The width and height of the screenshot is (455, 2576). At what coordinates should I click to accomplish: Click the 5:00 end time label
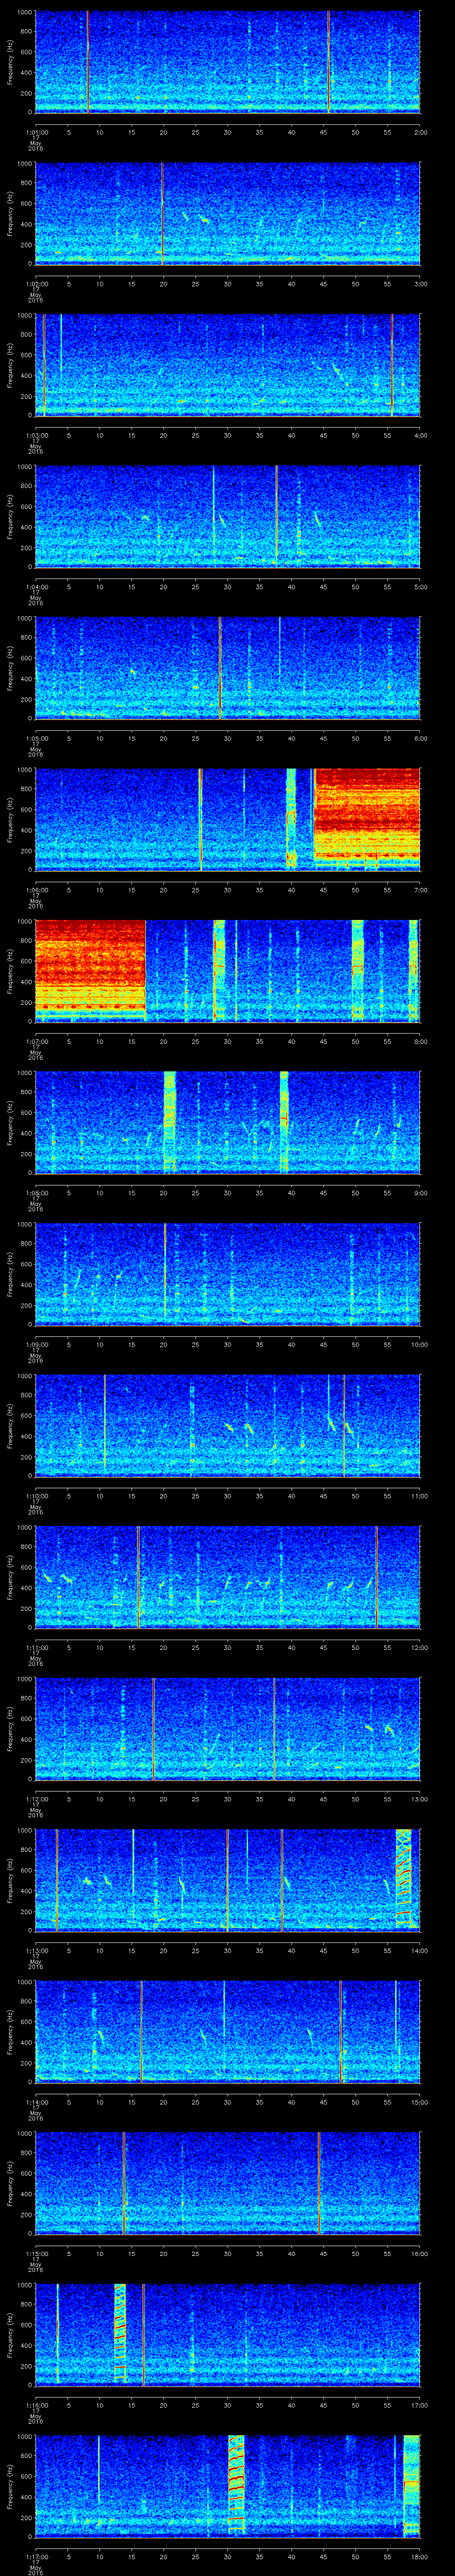(420, 586)
